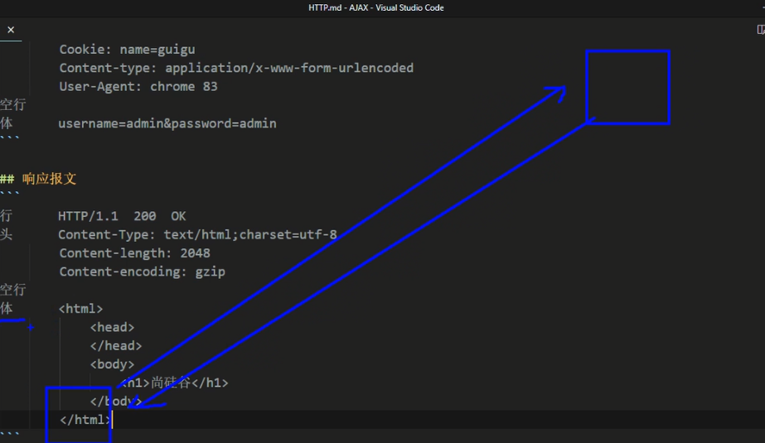
Task: Click the '空行' label below Content-encoding
Action: tap(13, 290)
